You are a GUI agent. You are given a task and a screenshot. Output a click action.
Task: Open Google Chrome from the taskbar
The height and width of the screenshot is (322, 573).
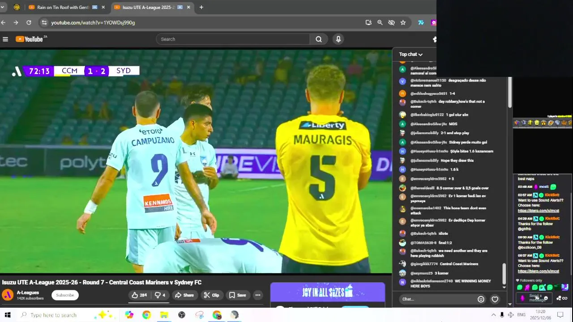click(146, 315)
